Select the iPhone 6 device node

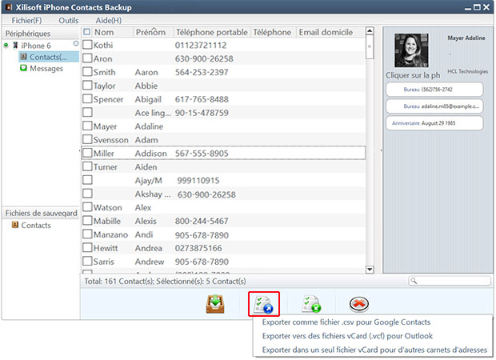(x=36, y=46)
